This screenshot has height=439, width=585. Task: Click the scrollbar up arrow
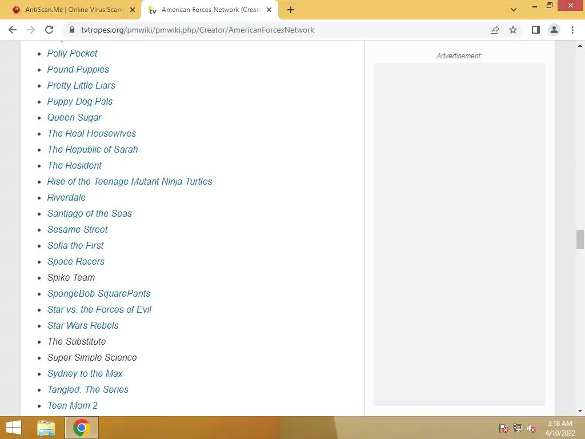[580, 46]
